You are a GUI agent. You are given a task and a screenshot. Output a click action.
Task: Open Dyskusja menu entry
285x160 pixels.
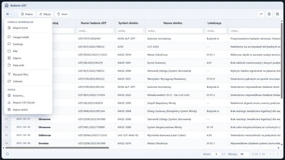coord(28,44)
